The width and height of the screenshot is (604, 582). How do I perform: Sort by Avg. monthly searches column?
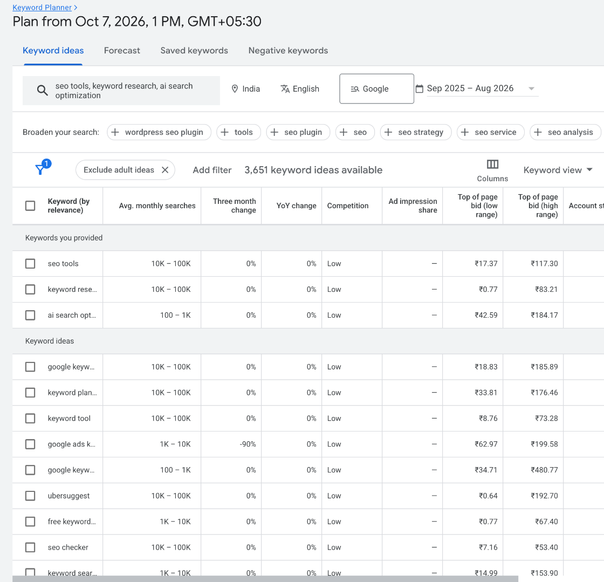(x=157, y=206)
